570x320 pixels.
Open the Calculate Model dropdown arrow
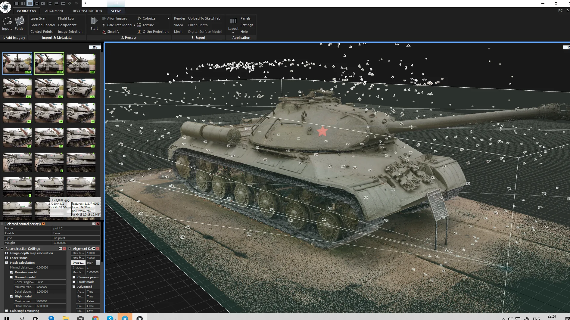(134, 25)
